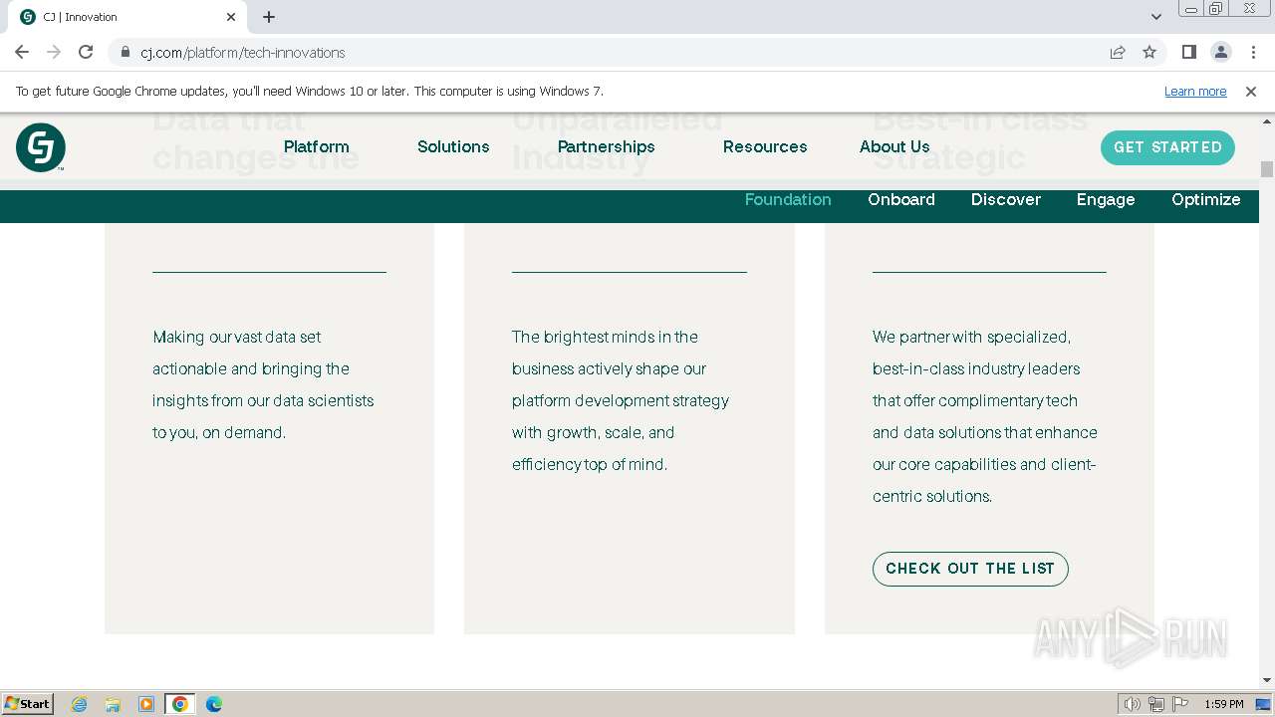Viewport: 1275px width, 717px height.
Task: Click the 'We partner with specialized' paragraph
Action: pos(985,416)
